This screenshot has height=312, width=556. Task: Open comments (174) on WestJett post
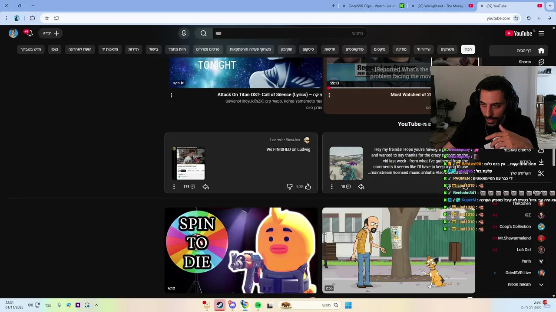click(x=189, y=187)
